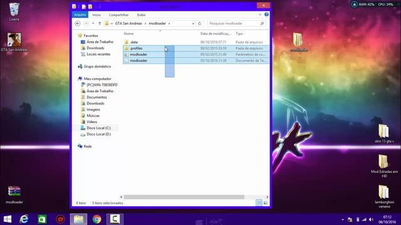Click horizontal scrollbar right arrow

tap(268, 197)
